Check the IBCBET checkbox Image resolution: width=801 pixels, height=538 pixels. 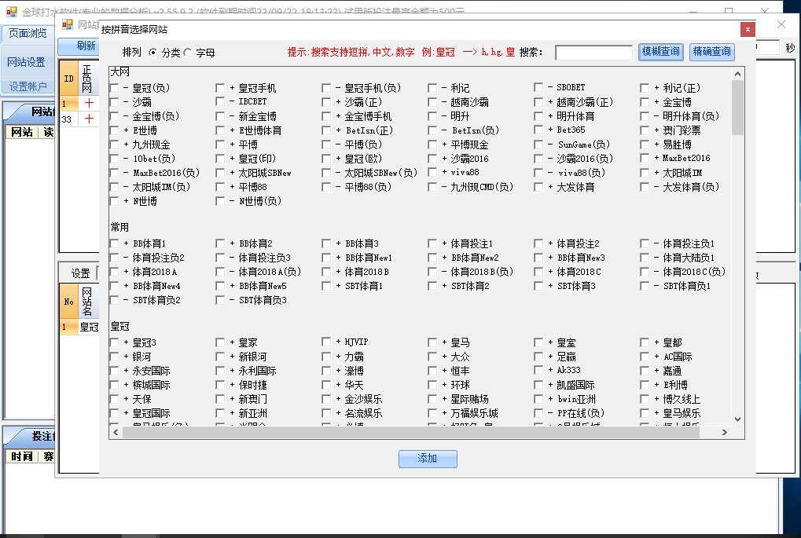point(220,102)
